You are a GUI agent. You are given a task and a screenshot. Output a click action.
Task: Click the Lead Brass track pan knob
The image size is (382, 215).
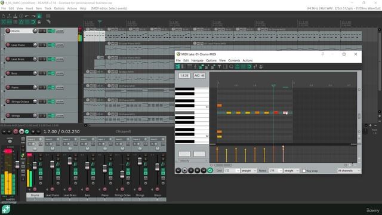point(35,59)
